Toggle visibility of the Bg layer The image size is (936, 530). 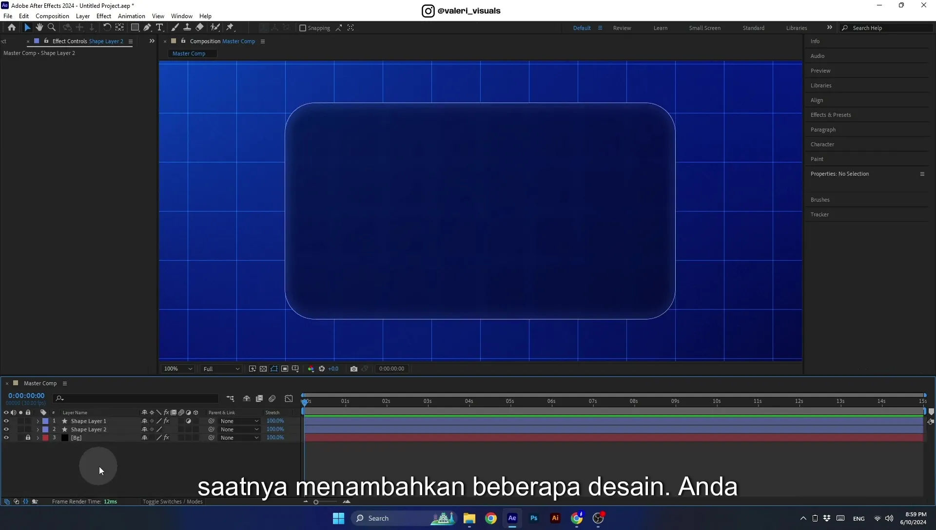point(6,437)
